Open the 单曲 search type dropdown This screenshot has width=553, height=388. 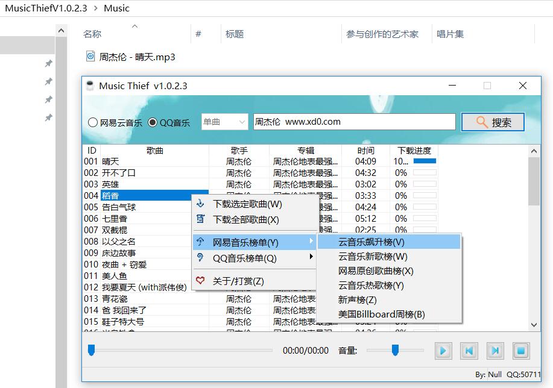click(224, 122)
